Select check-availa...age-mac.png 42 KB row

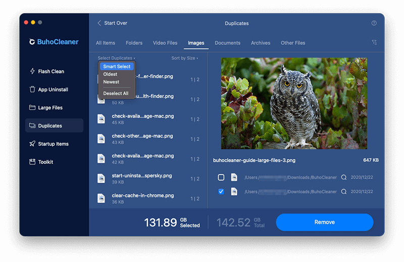point(148,159)
